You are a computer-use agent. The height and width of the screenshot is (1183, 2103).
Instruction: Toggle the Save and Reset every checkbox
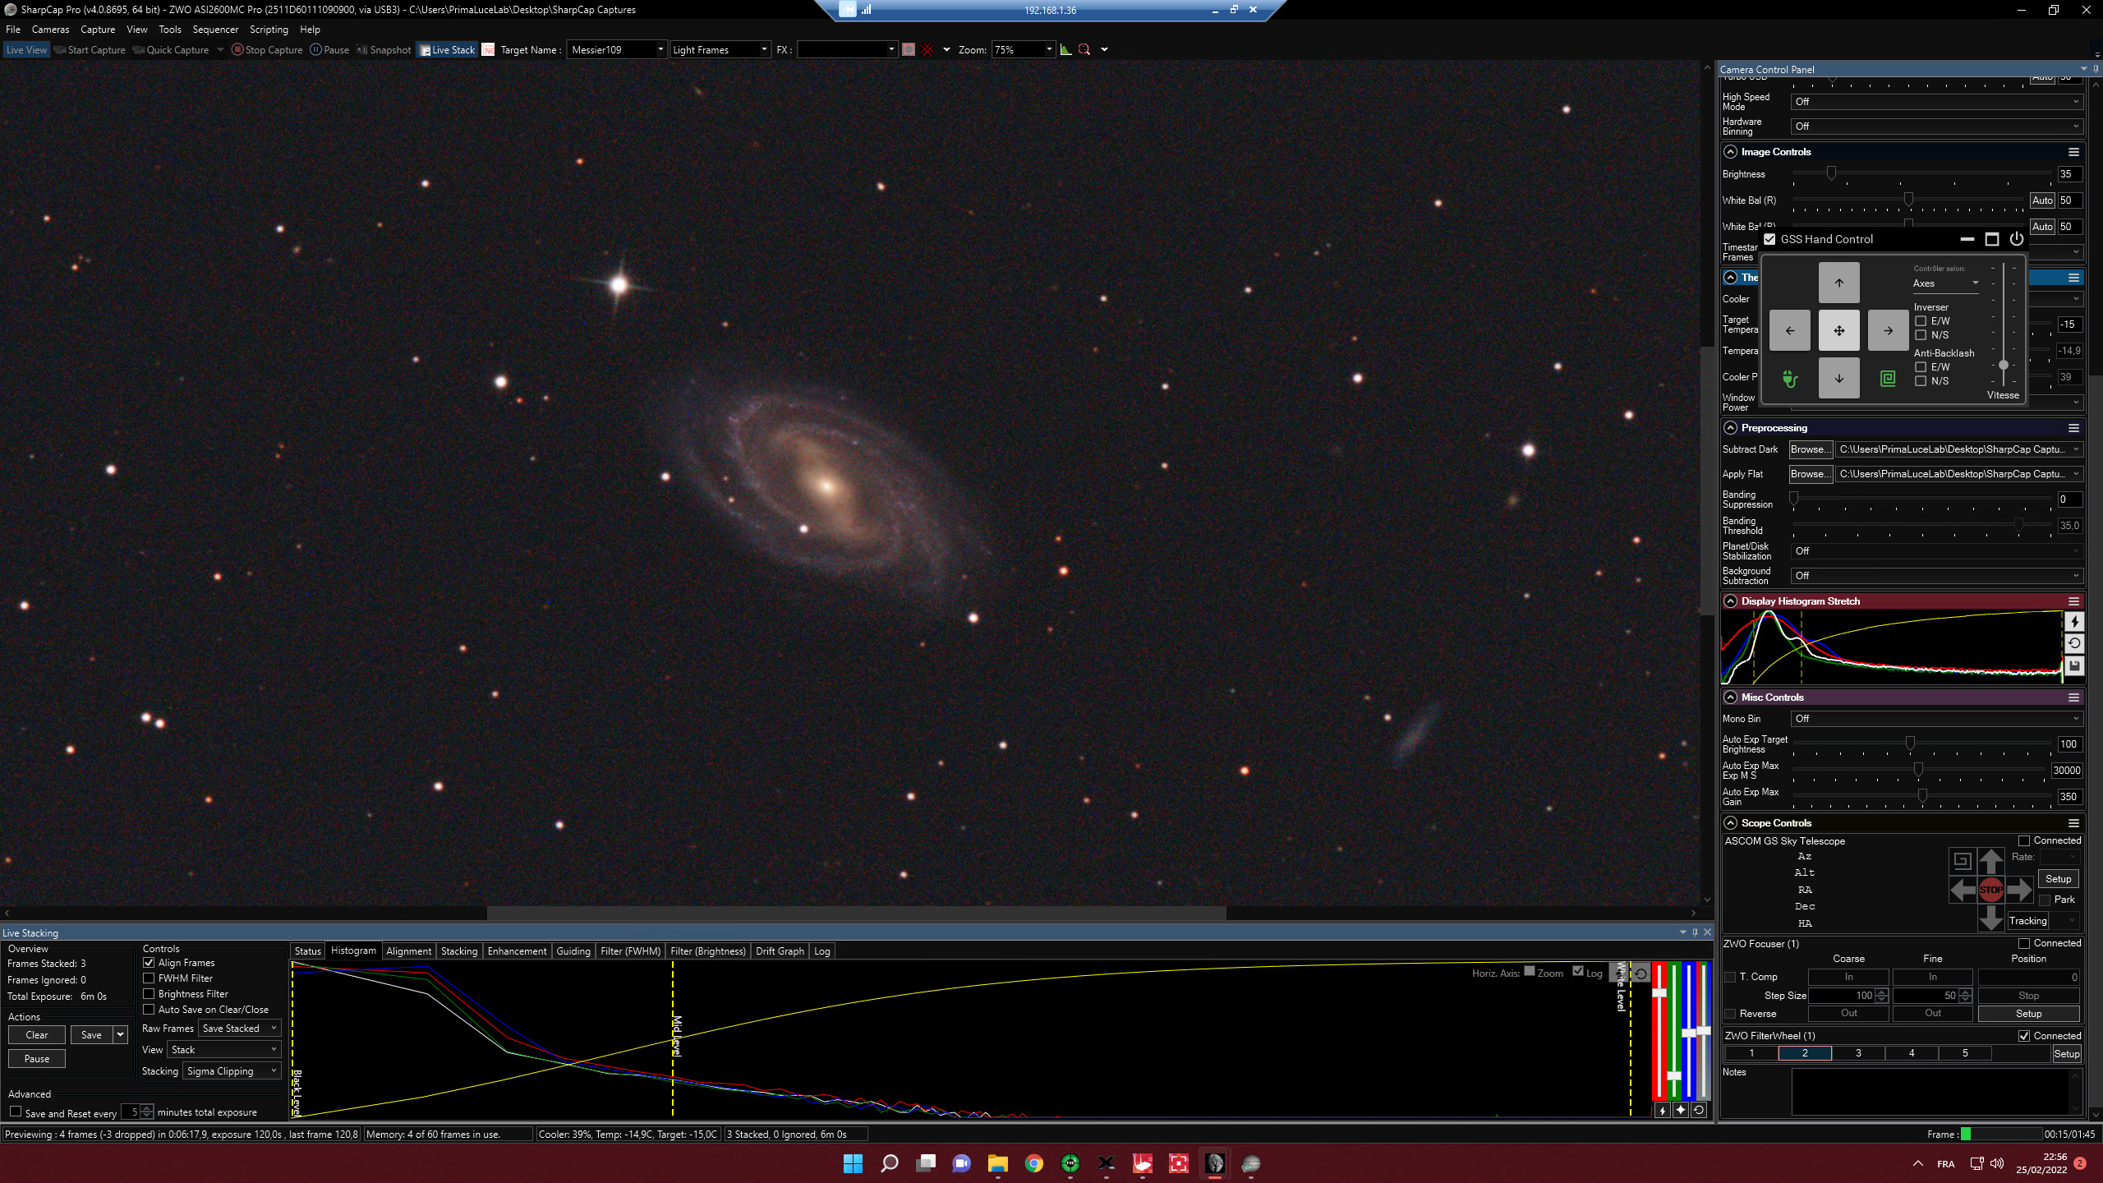click(16, 1112)
